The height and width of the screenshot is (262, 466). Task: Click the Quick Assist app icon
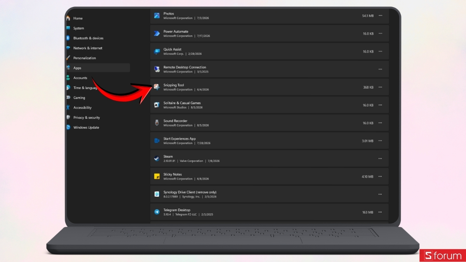click(x=157, y=51)
